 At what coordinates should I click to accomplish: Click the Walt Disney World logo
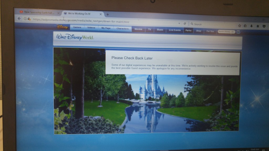coord(75,37)
